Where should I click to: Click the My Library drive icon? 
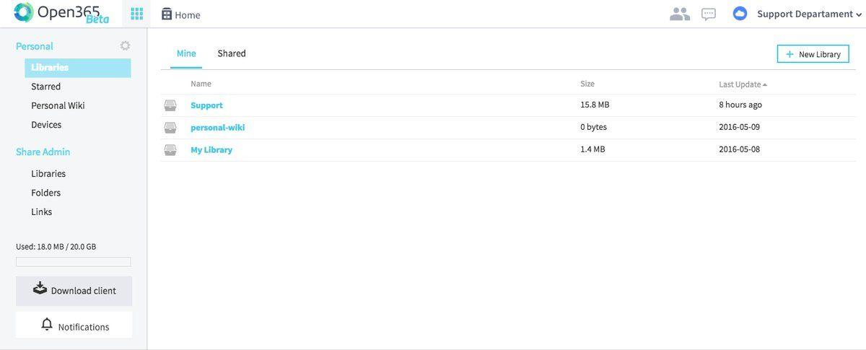170,150
